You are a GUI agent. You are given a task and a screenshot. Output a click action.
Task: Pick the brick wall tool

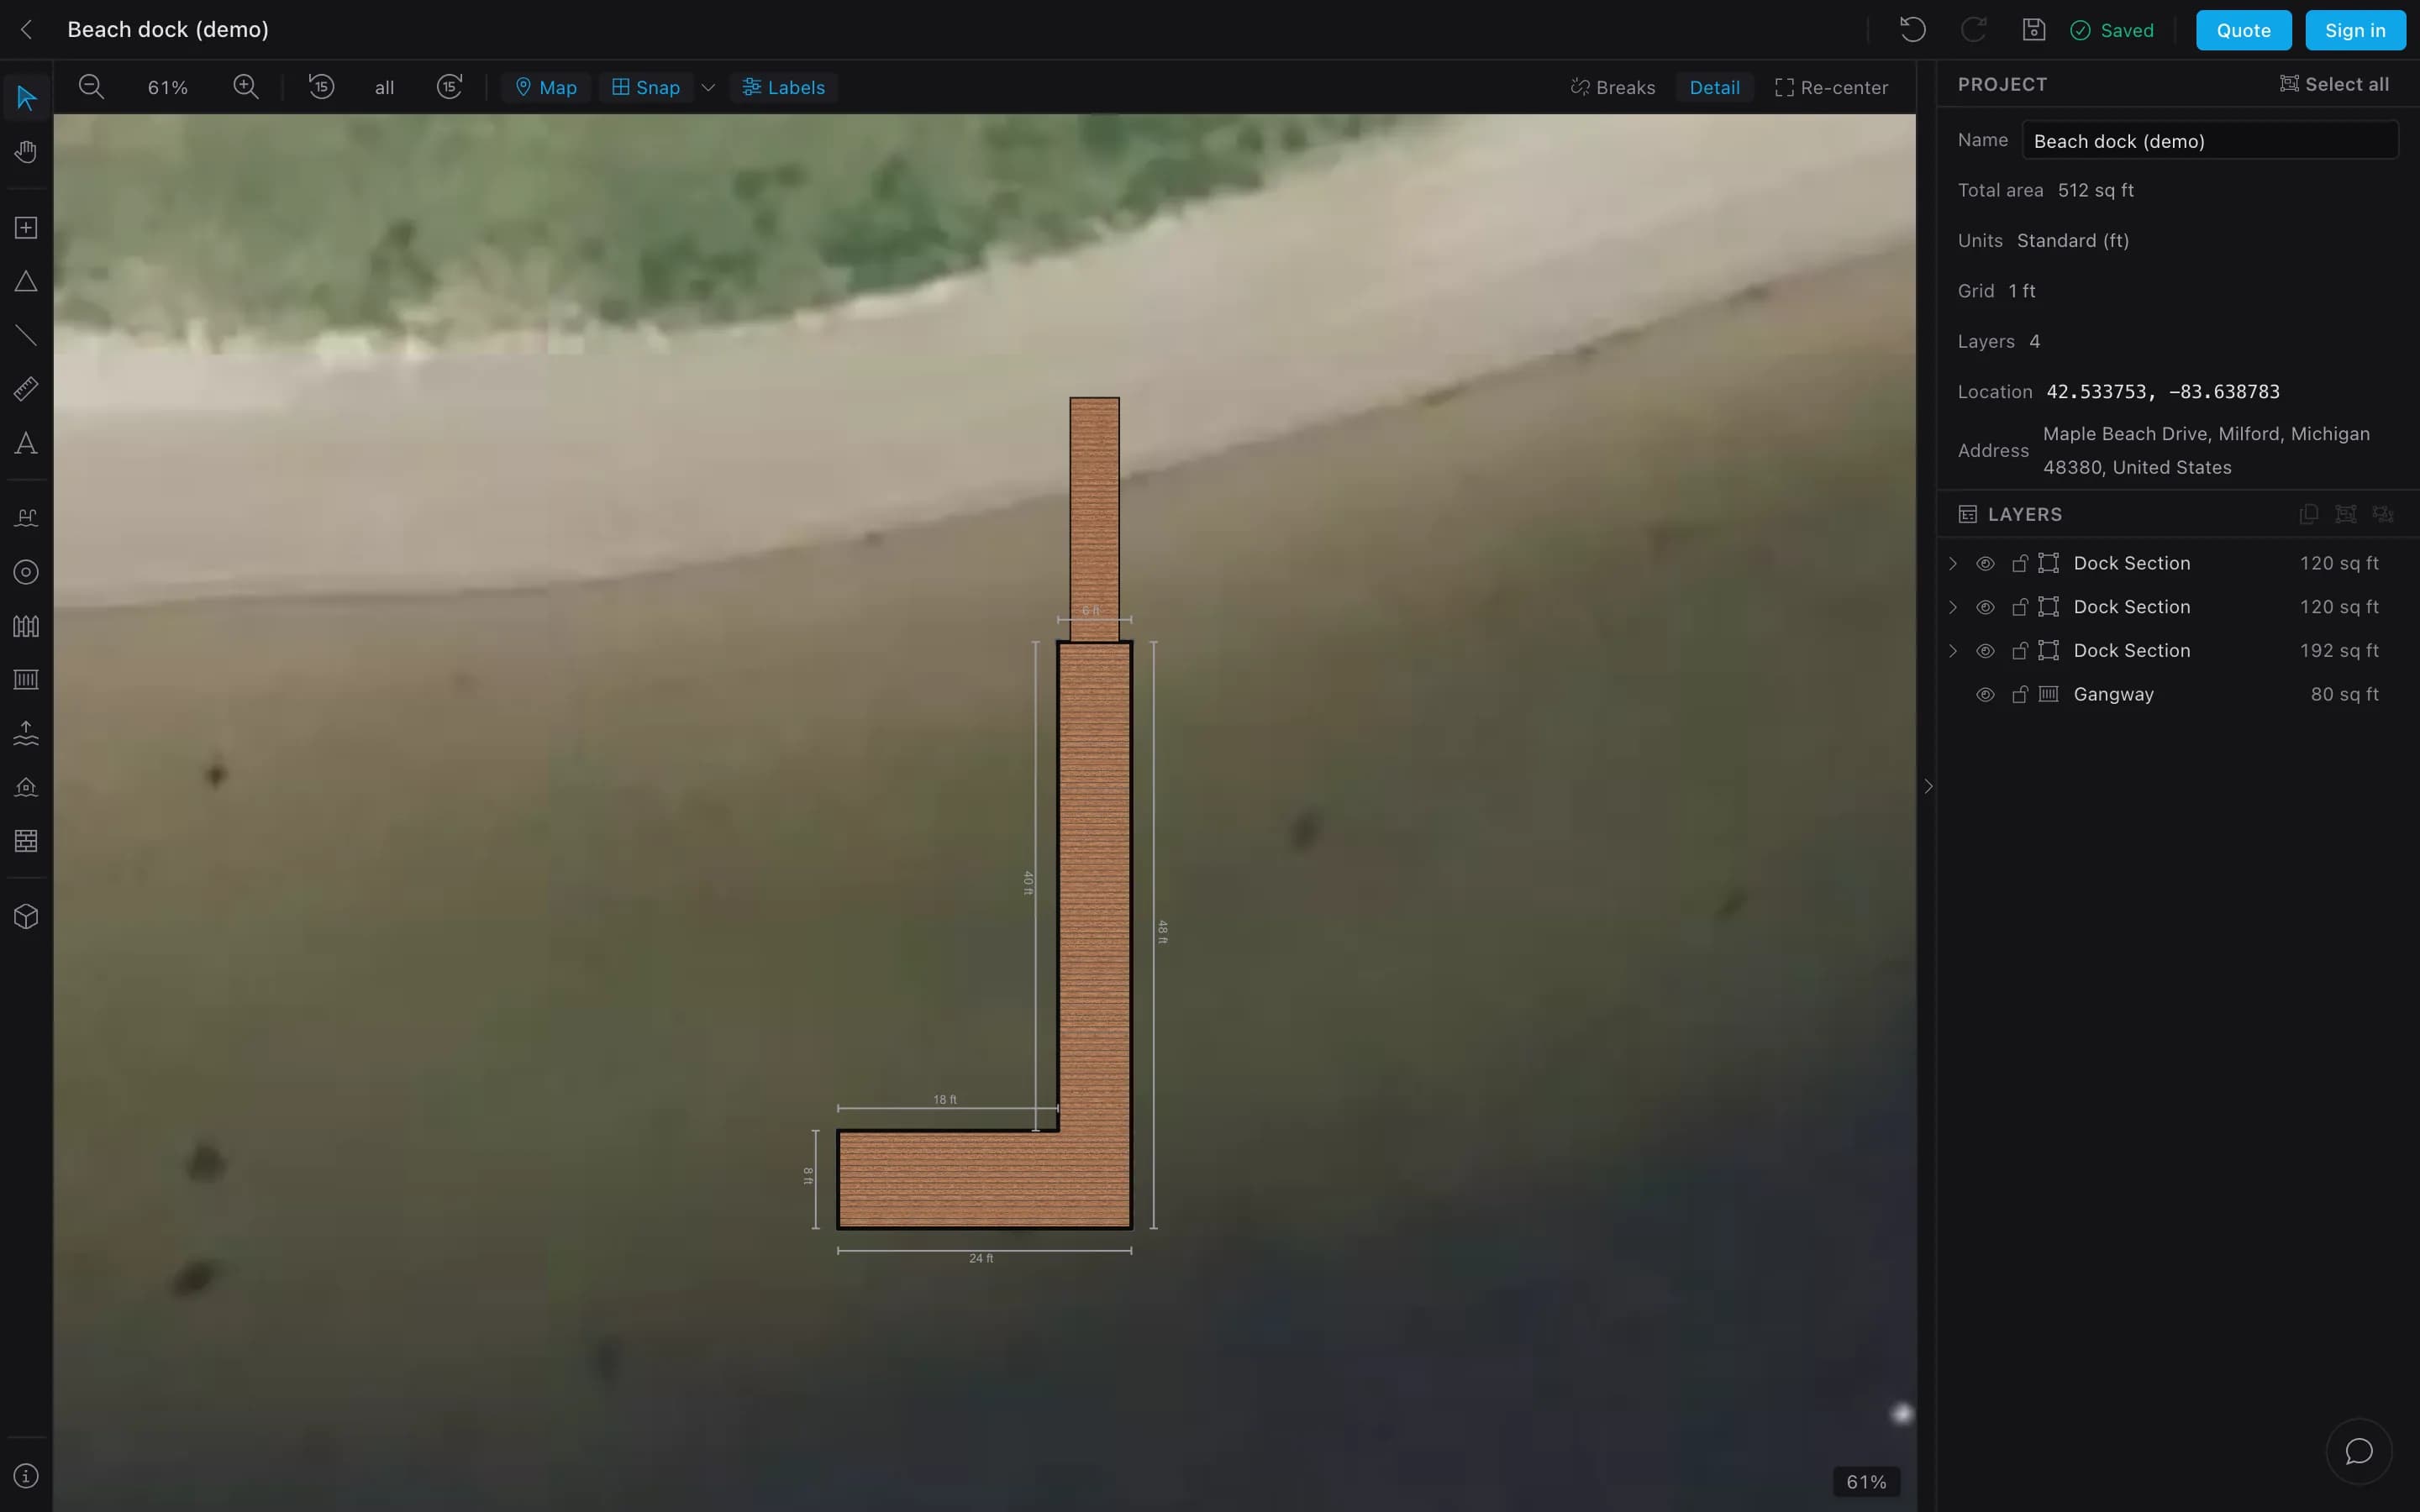pos(26,841)
